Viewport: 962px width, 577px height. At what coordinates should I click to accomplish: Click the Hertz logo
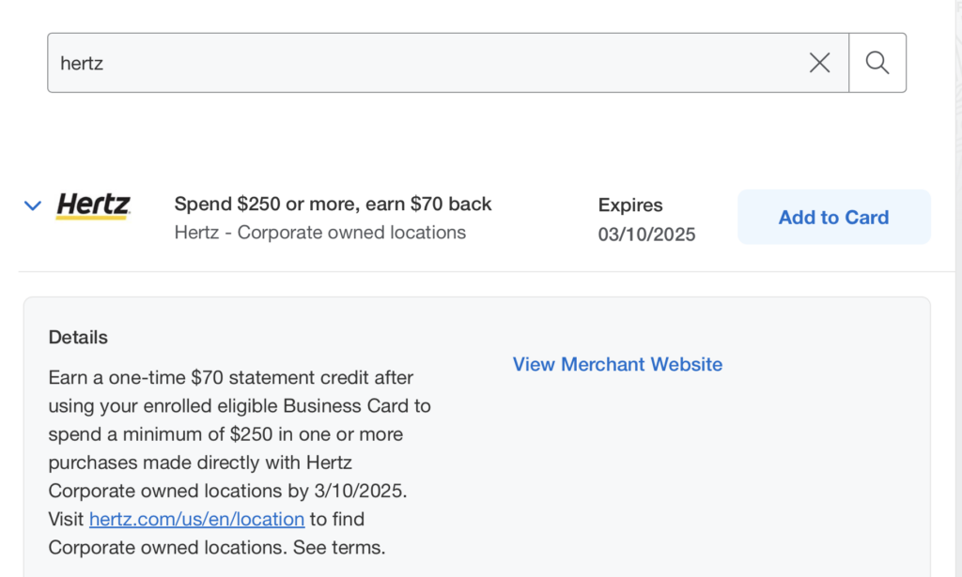(93, 205)
